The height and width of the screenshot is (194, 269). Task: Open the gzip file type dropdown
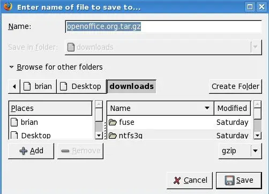[240, 151]
